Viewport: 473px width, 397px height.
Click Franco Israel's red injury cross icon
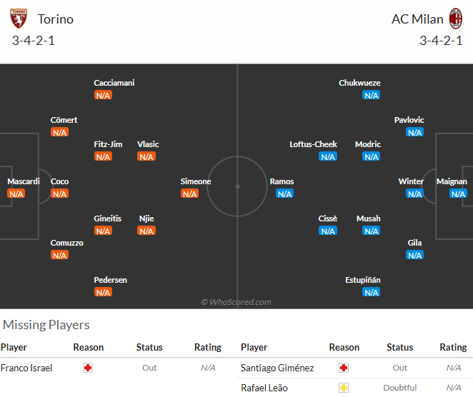click(x=88, y=368)
